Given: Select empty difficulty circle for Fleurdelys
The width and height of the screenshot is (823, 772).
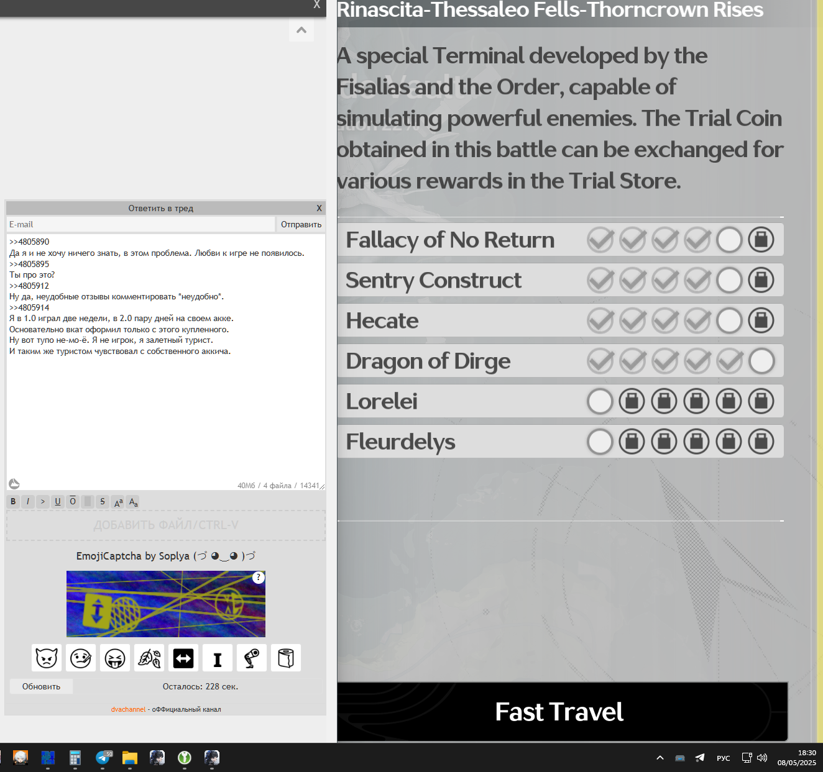Looking at the screenshot, I should click(600, 442).
